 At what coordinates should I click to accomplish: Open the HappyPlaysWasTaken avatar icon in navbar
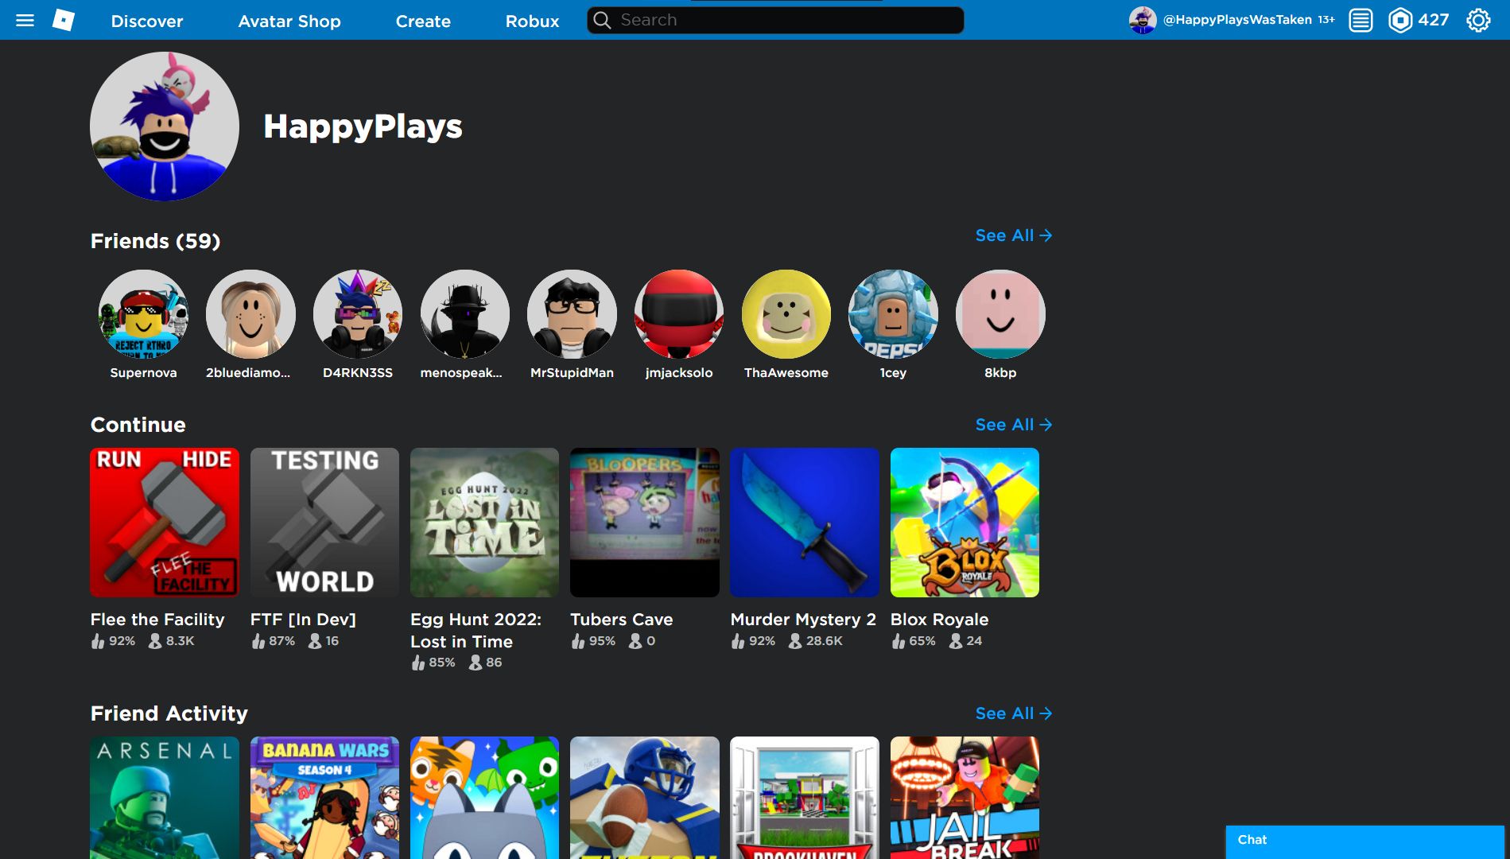click(x=1143, y=20)
